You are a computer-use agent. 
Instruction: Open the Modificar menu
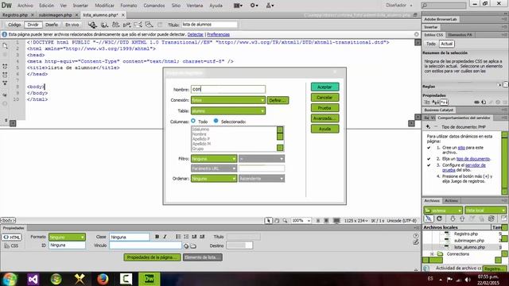point(104,6)
